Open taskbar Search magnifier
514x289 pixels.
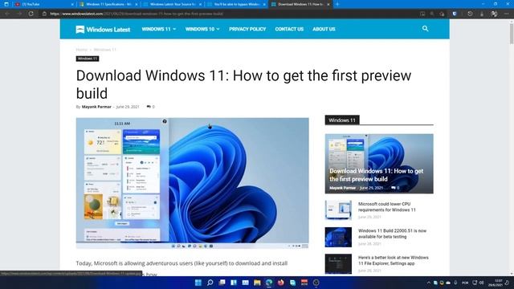pyautogui.click(x=210, y=283)
